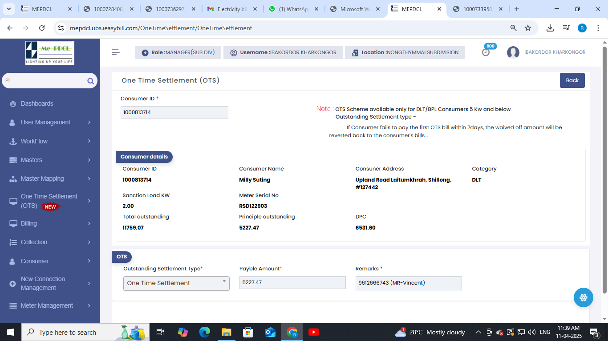The image size is (608, 341).
Task: Click the browser address bar URL
Action: pos(161,28)
